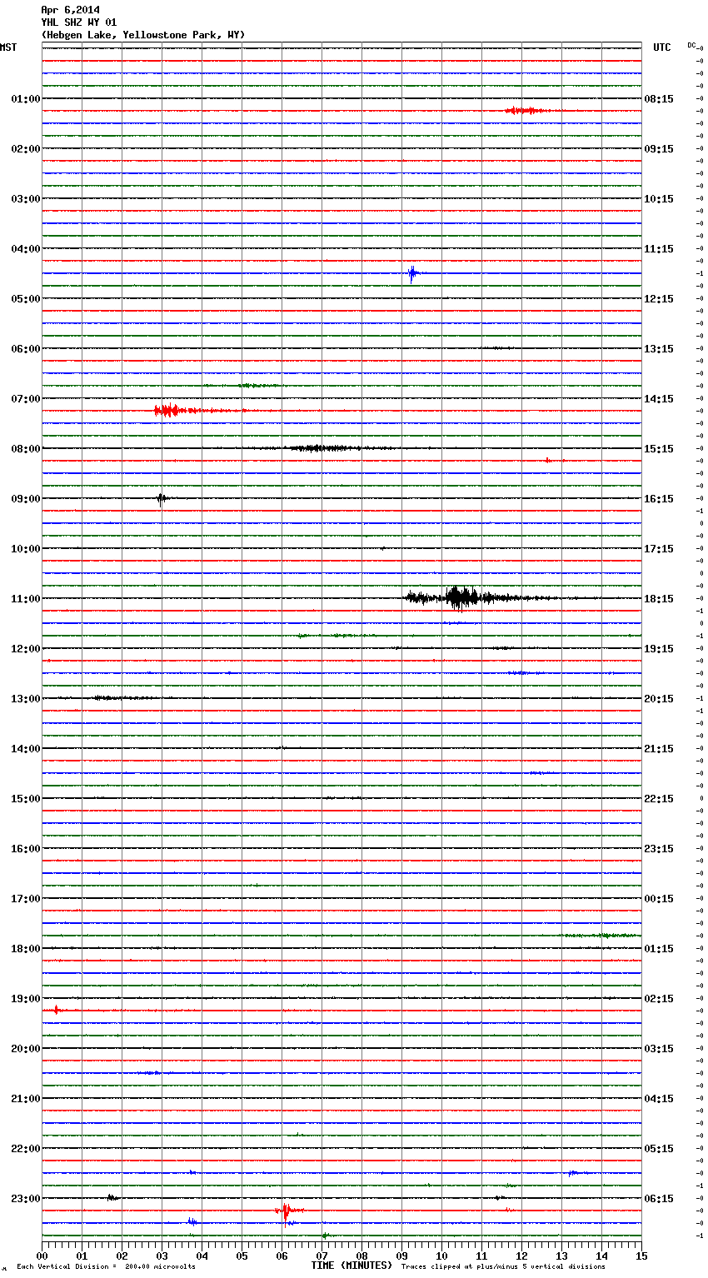Click minute tick label 09 on bottom axis
This screenshot has height=1278, width=708.
(x=401, y=1256)
